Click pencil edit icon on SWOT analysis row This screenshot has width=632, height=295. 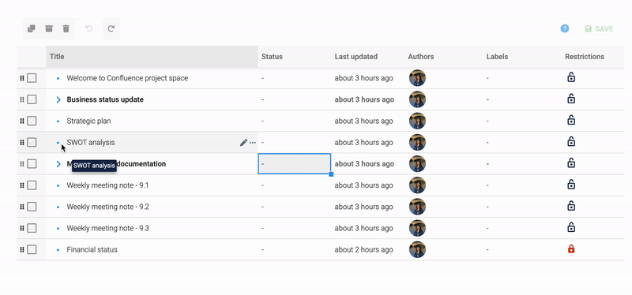tap(243, 143)
